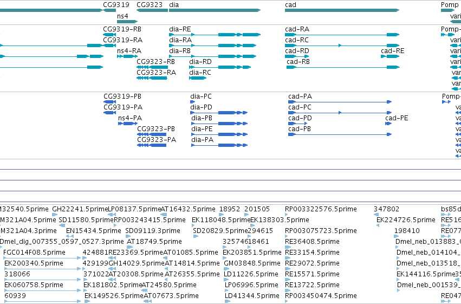Select protein CG9323-PA
Screen dimensions: 461x304
pos(157,140)
